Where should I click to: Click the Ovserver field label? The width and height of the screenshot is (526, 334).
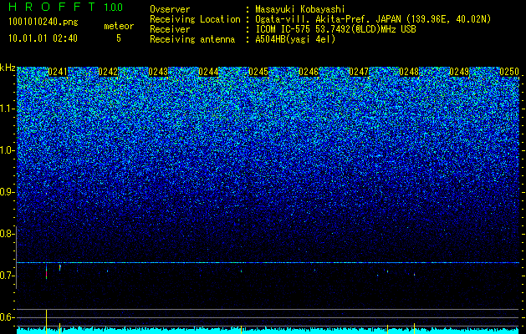170,9
